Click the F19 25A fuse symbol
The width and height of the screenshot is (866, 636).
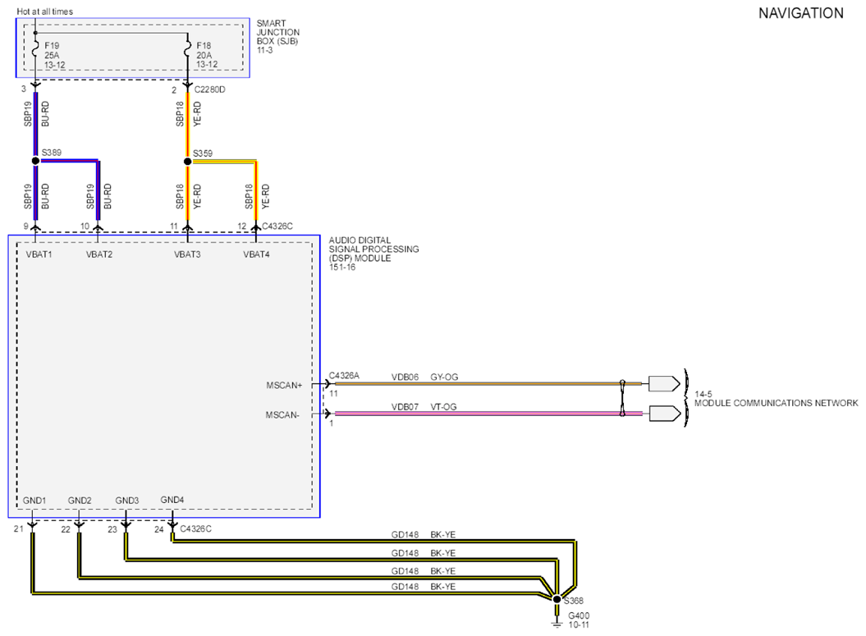pos(35,50)
